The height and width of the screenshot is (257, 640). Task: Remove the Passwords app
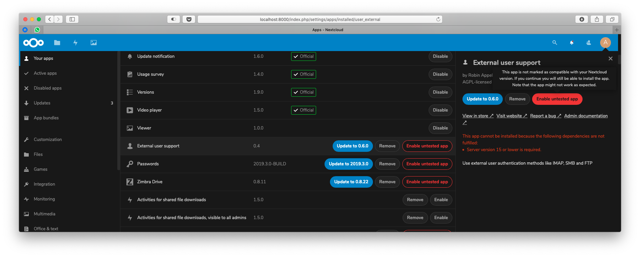(x=387, y=164)
